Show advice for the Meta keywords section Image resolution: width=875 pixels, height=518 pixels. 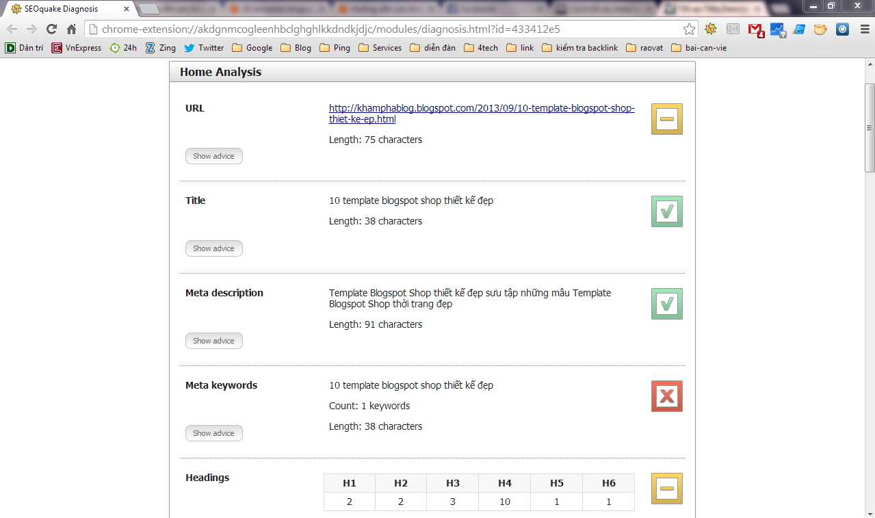click(x=213, y=433)
